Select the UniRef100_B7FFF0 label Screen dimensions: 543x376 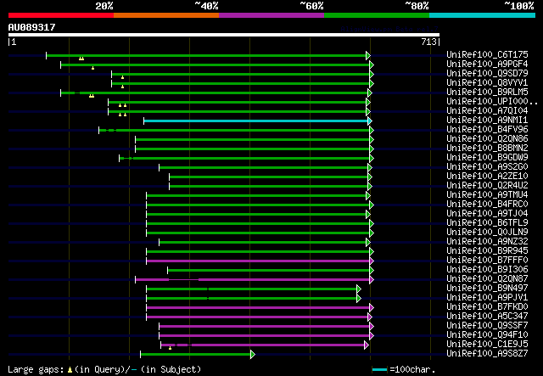tap(487, 261)
